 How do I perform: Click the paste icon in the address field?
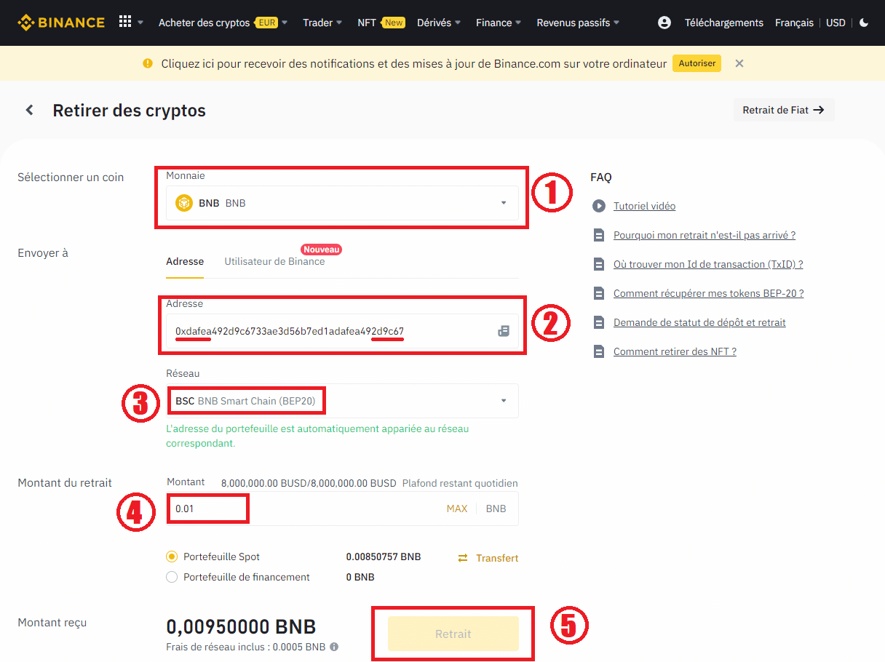click(504, 330)
